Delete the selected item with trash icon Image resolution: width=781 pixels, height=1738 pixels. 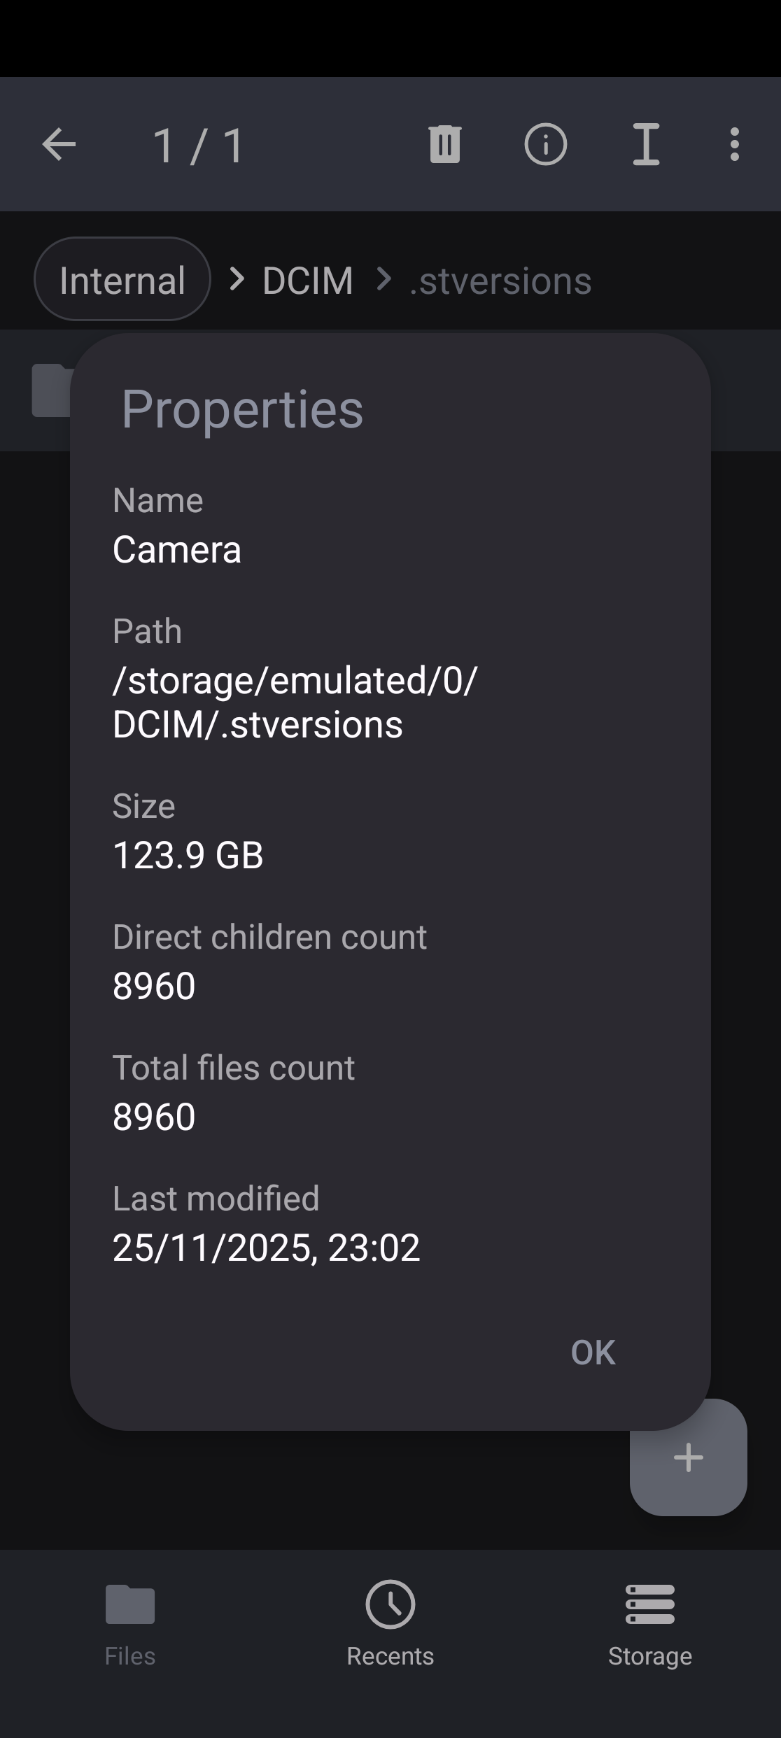pos(444,145)
